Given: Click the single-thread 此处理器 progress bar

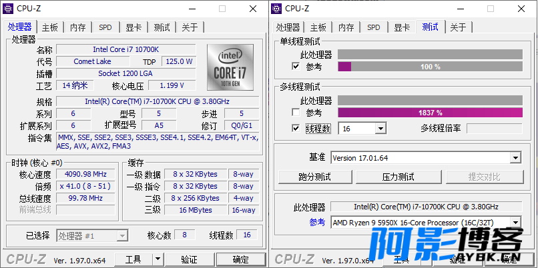Looking at the screenshot, I should (431, 54).
